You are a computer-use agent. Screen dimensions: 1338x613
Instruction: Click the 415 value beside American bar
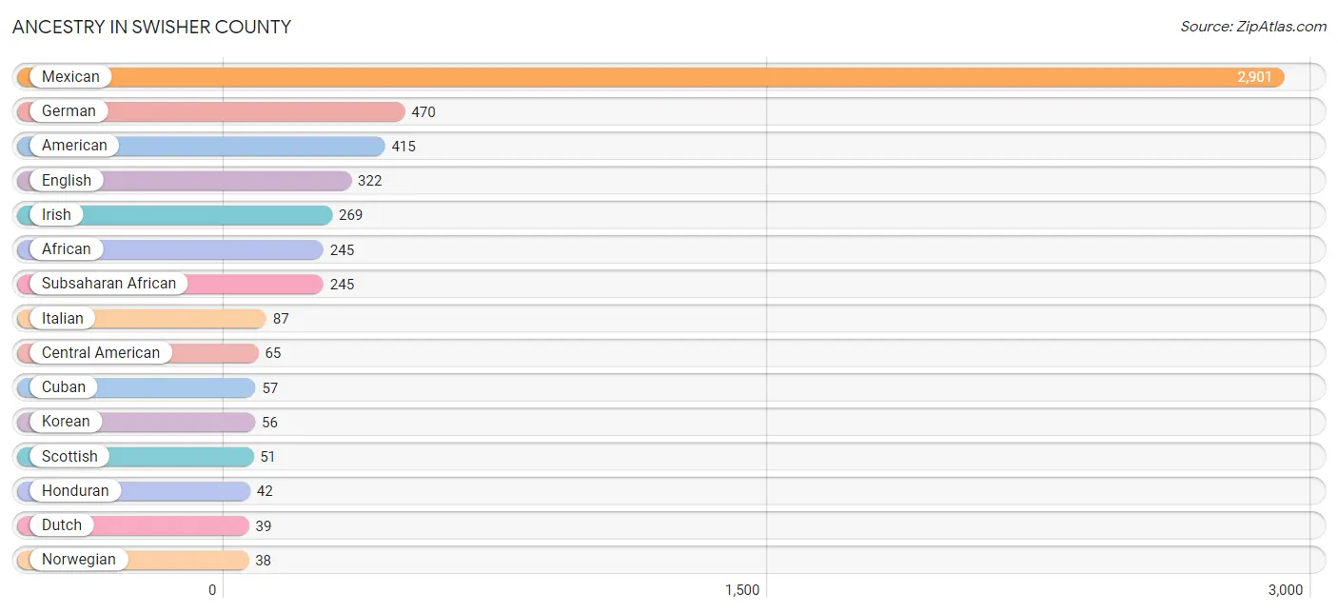(403, 147)
